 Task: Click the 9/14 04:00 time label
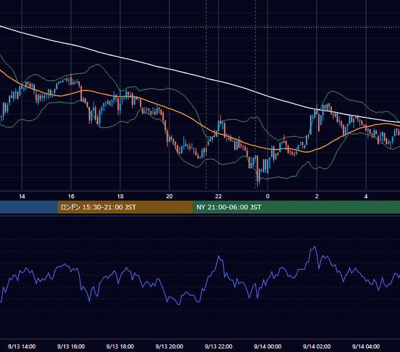[x=366, y=346]
